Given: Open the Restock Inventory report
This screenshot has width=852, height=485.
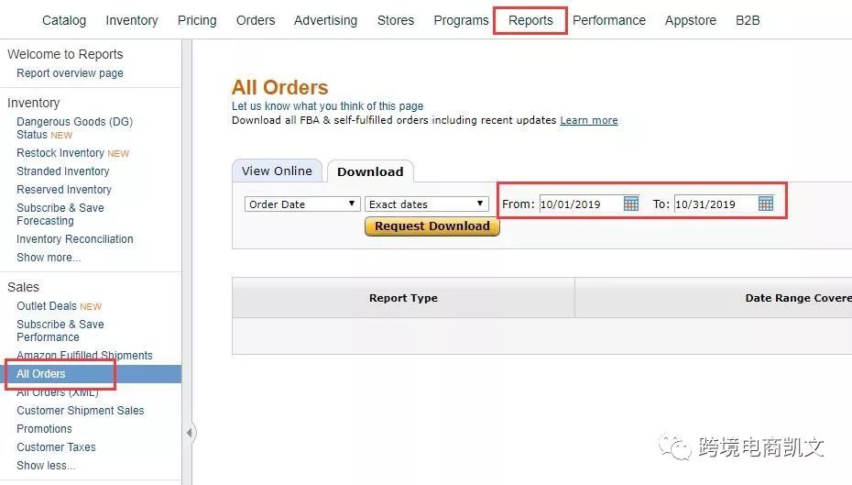Looking at the screenshot, I should coord(60,153).
